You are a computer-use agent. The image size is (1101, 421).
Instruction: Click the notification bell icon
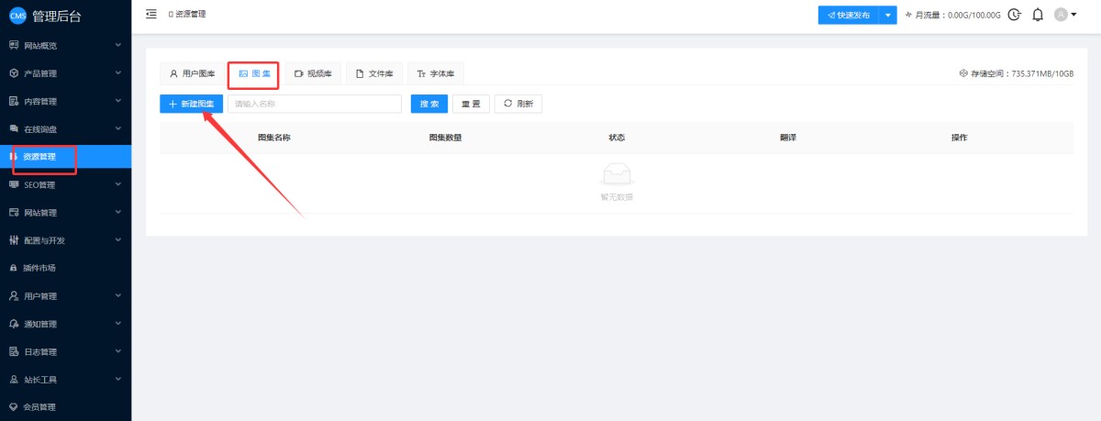pos(1038,15)
